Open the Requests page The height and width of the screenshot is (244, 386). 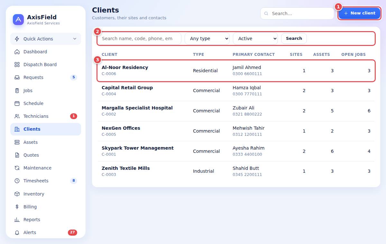[x=46, y=77]
